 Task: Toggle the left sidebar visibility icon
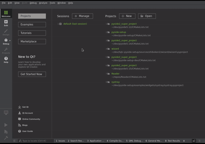[15, 141]
